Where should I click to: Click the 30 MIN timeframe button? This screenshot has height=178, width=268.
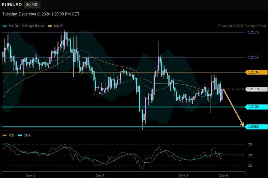[32, 5]
